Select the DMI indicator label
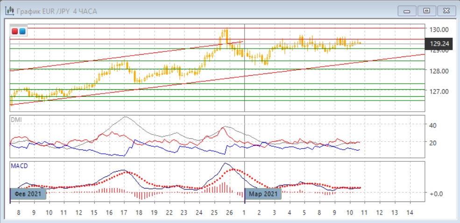 tap(15, 119)
